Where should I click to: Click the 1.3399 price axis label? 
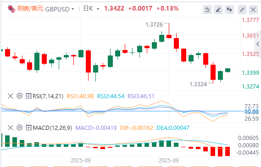click(x=250, y=73)
